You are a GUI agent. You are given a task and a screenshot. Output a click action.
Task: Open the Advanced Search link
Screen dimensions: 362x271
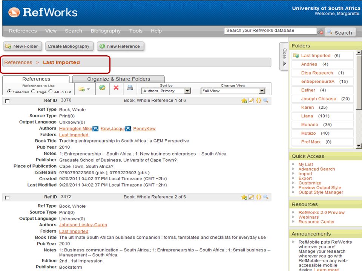coord(316,169)
